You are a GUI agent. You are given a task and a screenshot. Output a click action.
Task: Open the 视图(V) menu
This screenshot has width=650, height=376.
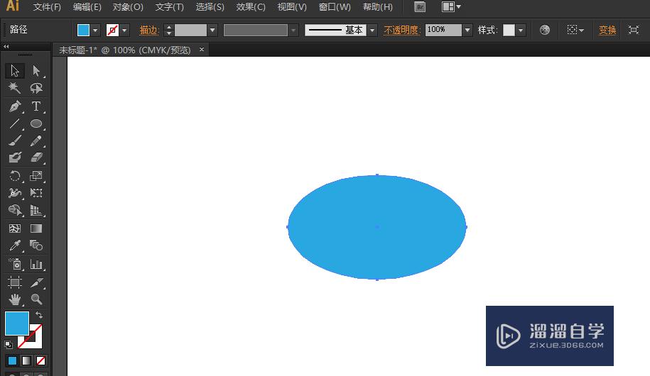point(292,7)
